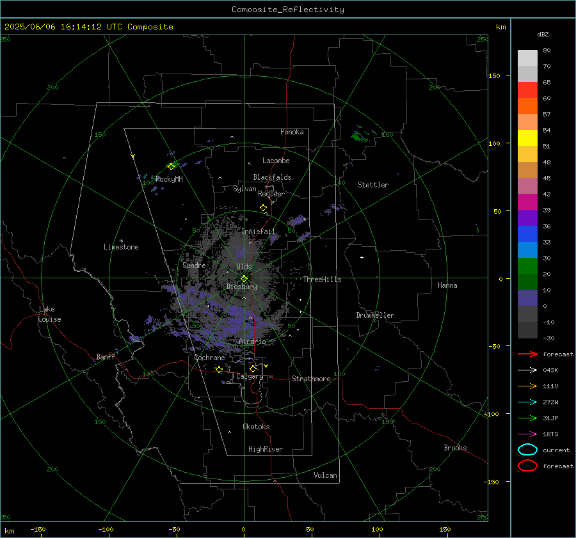Screen dimensions: 576x538
Task: Click the Limestone label
Action: (121, 247)
